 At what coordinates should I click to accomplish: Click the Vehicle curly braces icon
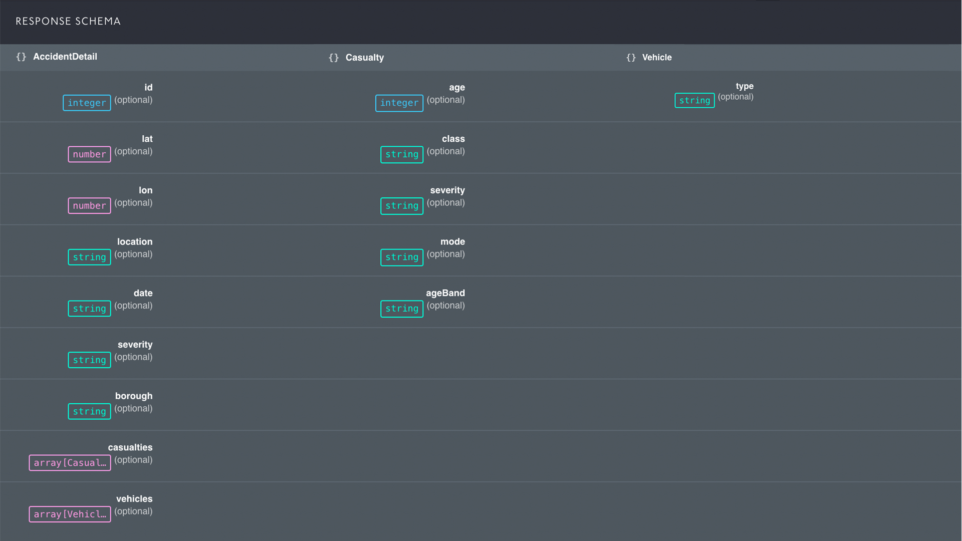(x=631, y=58)
